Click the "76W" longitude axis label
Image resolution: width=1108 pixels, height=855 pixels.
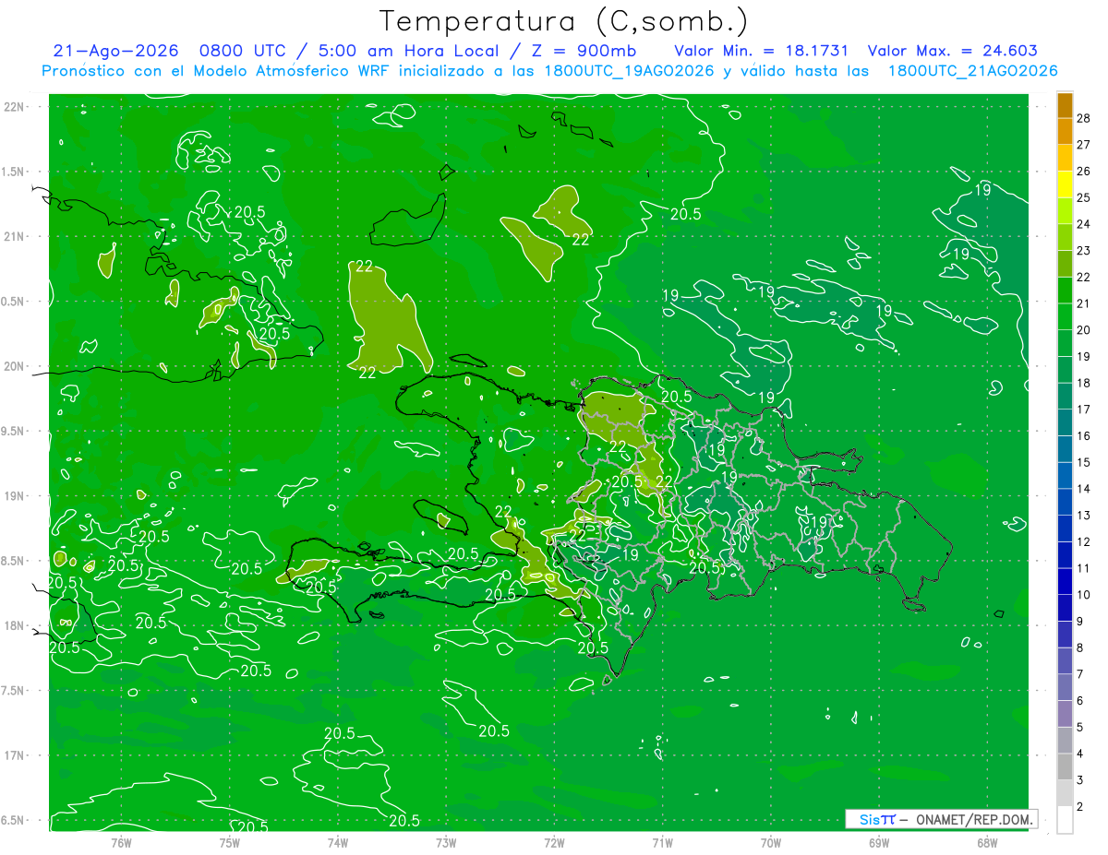[122, 842]
